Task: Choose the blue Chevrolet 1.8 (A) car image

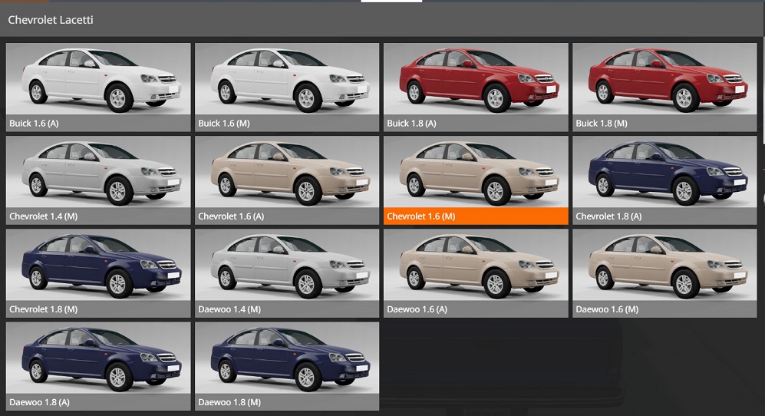Action: click(664, 172)
